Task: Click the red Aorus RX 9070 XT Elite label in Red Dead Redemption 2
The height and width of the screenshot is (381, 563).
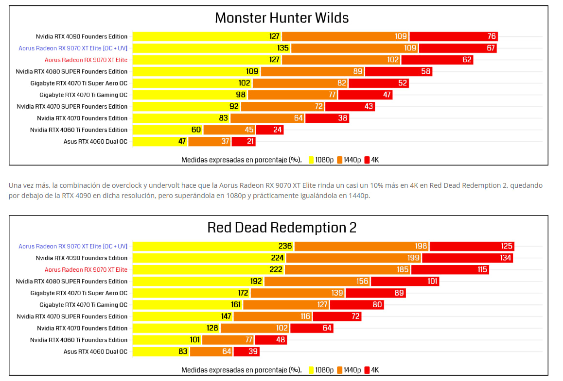Action: coord(86,269)
